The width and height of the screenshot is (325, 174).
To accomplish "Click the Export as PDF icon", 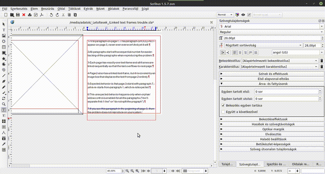I will tap(41, 15).
